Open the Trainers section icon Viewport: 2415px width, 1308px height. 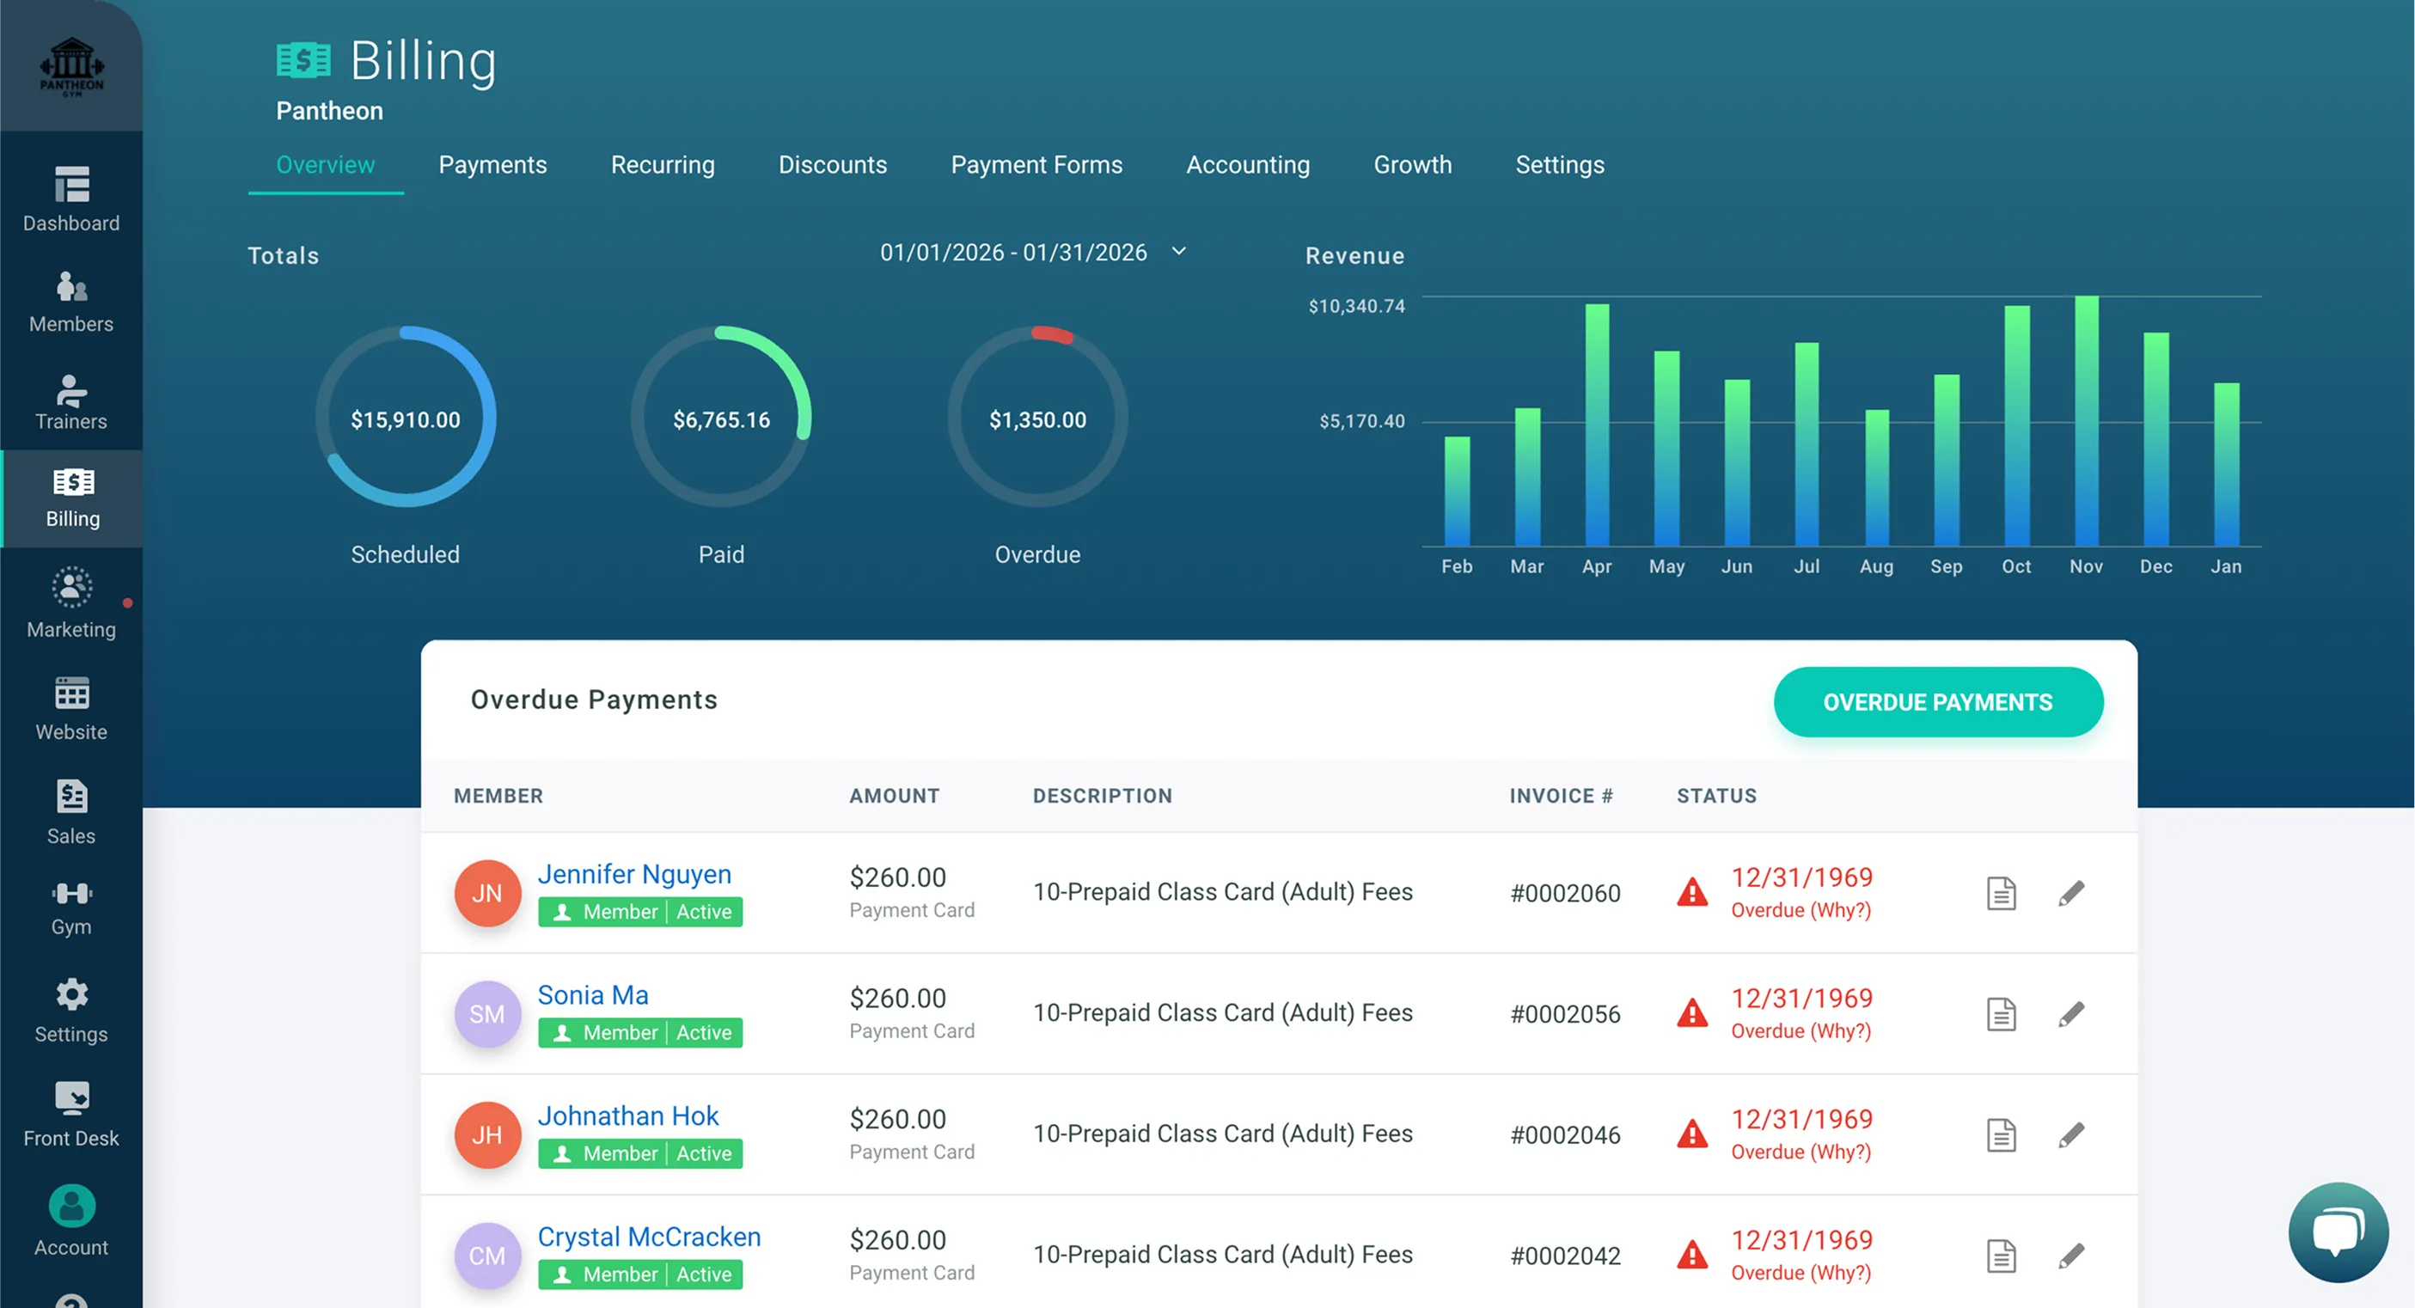click(71, 389)
